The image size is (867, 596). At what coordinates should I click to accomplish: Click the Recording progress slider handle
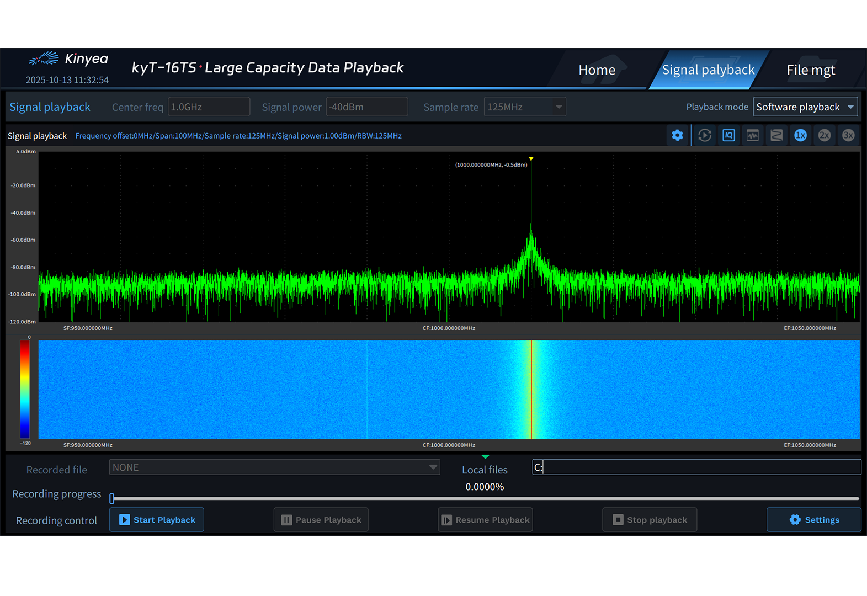click(x=112, y=499)
